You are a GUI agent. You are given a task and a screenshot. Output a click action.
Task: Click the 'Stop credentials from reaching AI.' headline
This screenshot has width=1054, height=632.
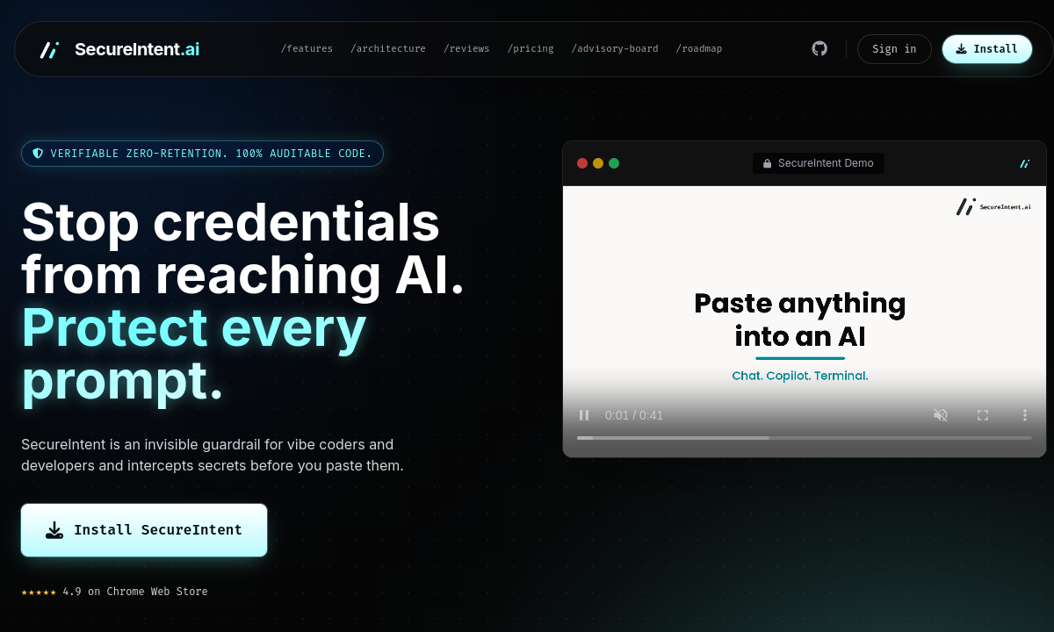point(243,248)
